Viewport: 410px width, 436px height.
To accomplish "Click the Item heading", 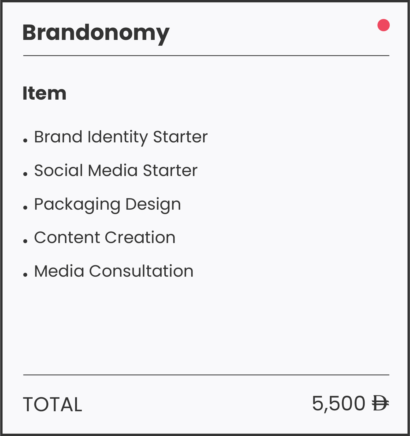I will (x=44, y=93).
